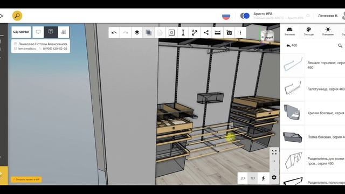Toggle overlapping squares transparency tool
345x194 pixels.
149,33
